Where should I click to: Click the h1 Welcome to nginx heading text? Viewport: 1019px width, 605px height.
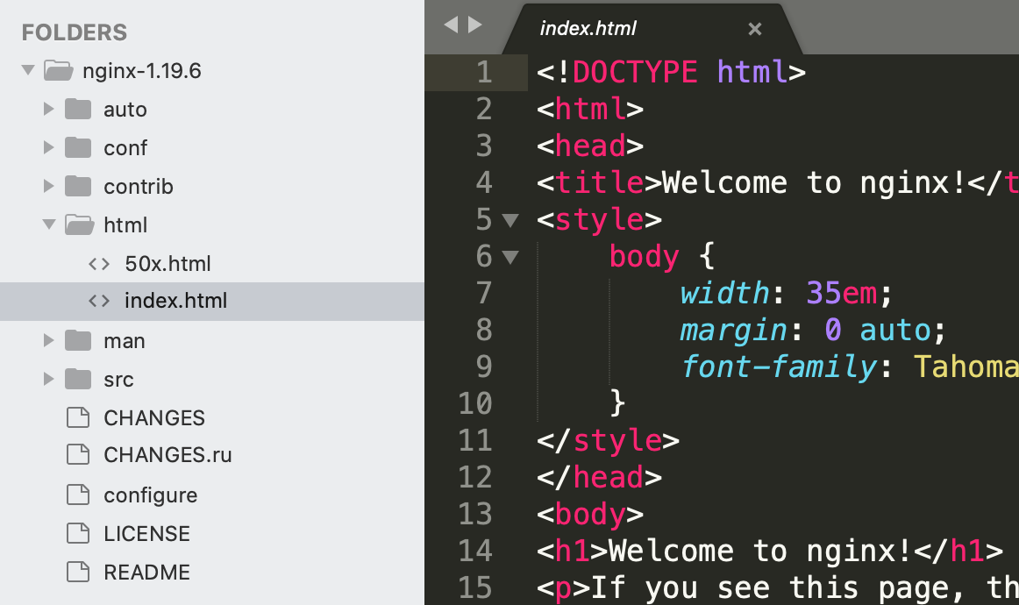click(x=761, y=551)
